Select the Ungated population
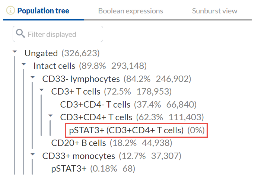 41,53
